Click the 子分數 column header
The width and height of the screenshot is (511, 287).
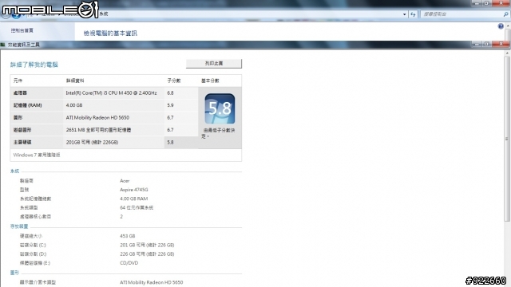click(174, 81)
